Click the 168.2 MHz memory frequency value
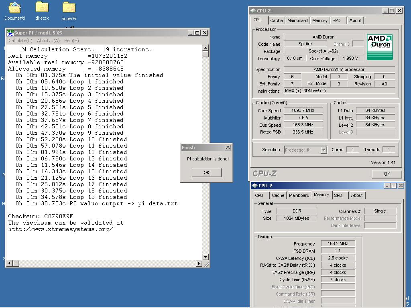The width and height of the screenshot is (411, 308). click(x=338, y=243)
